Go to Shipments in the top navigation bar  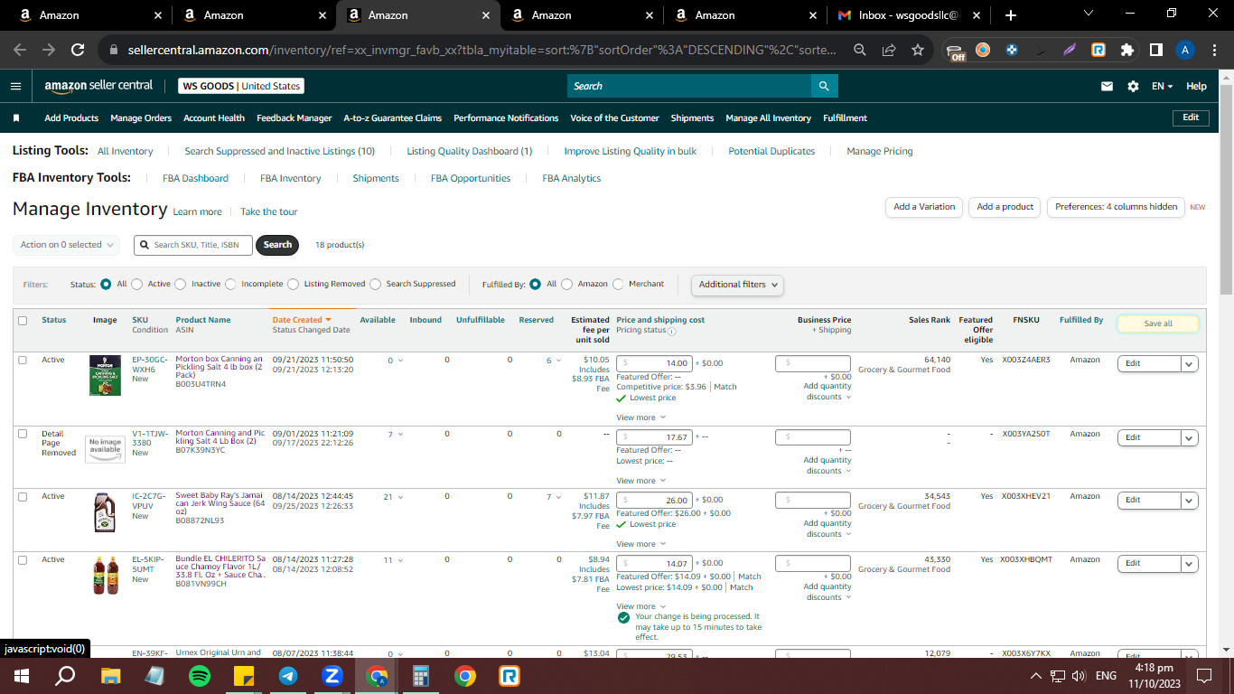pyautogui.click(x=692, y=118)
